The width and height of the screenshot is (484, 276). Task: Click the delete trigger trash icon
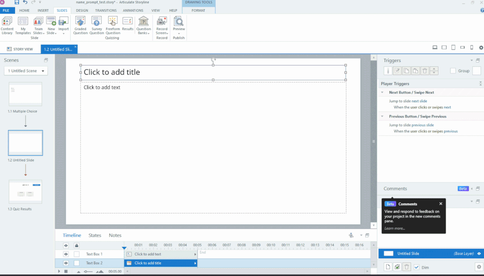tap(425, 71)
